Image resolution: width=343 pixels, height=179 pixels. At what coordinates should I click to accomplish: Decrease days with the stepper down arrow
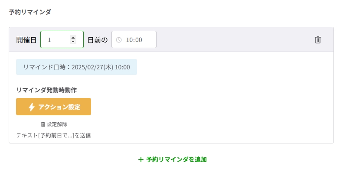(73, 42)
